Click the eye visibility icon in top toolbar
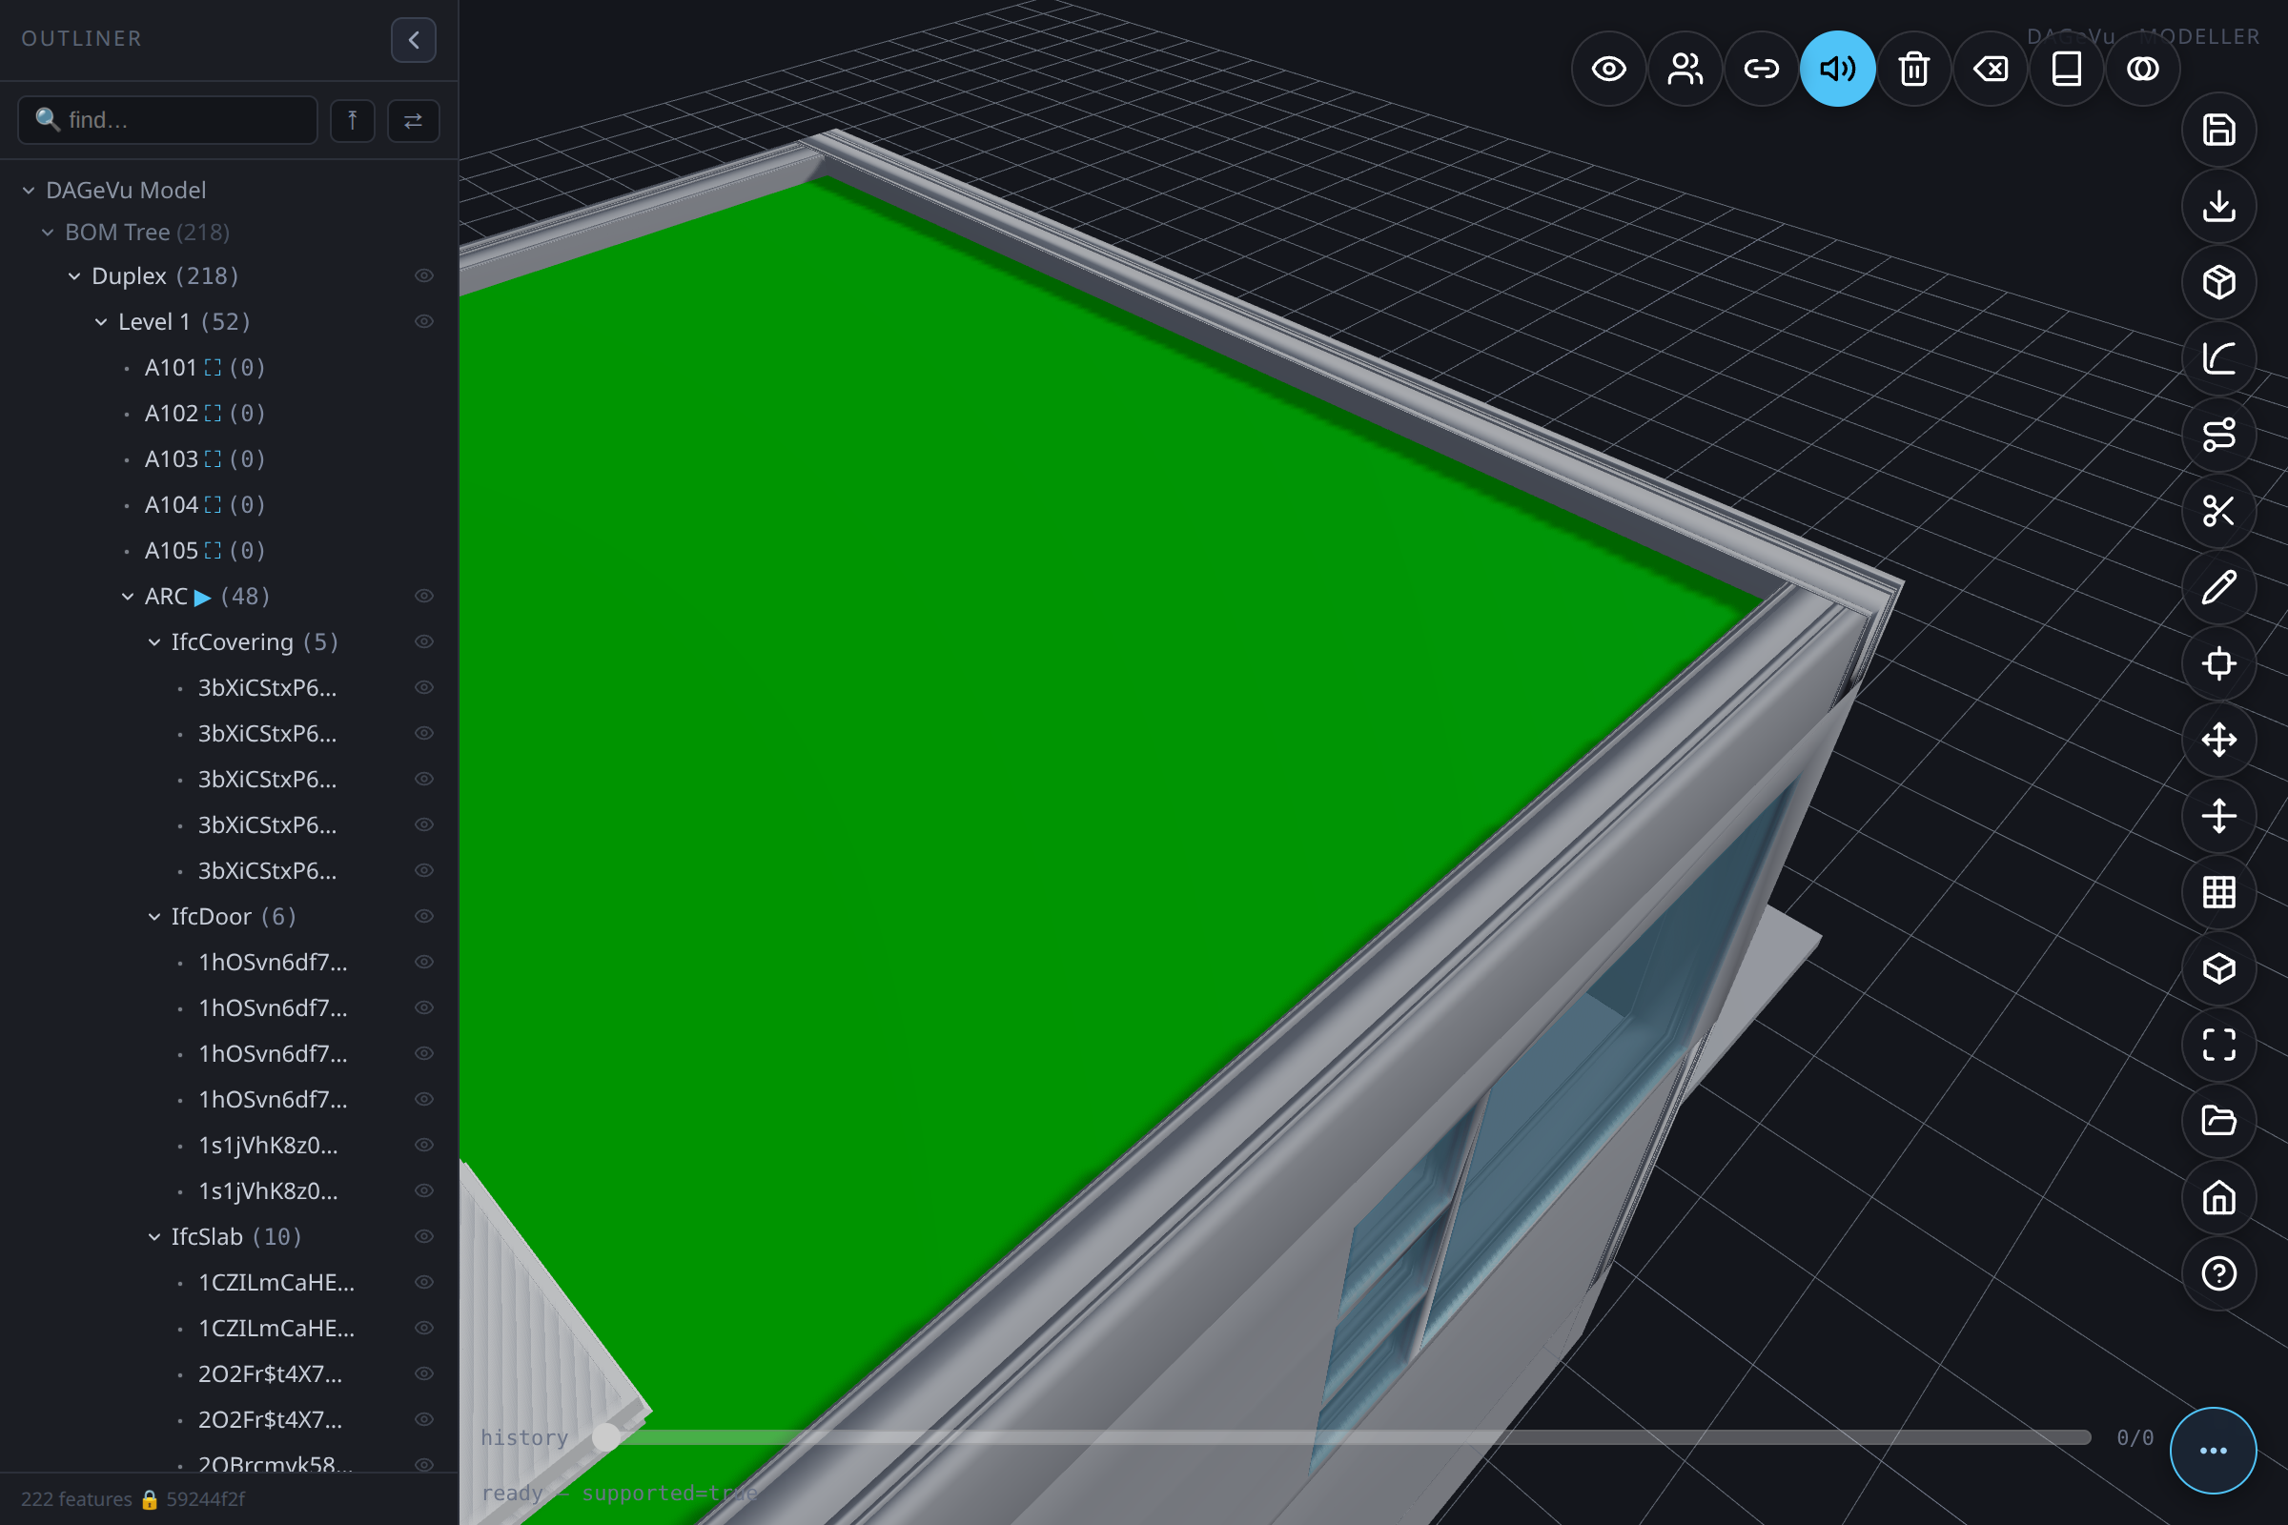Screen dimensions: 2288x1525 (1609, 69)
